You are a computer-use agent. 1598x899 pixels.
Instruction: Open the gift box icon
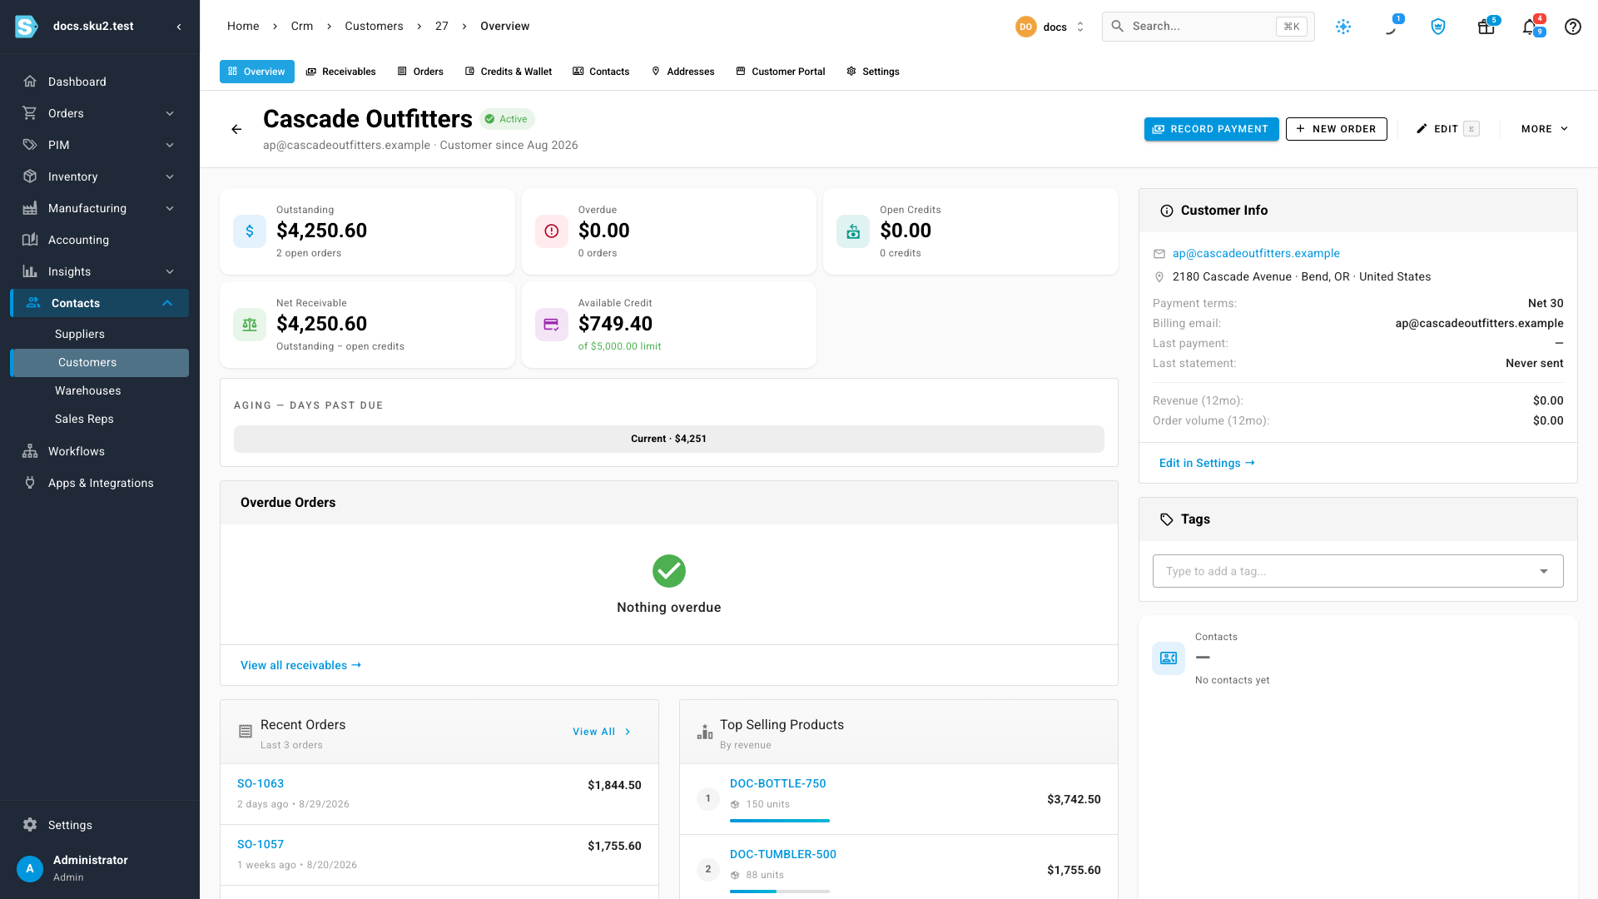coord(1486,27)
